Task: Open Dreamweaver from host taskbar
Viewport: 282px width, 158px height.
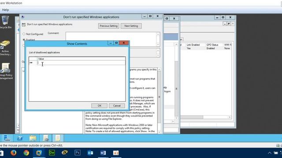Action: (52, 153)
